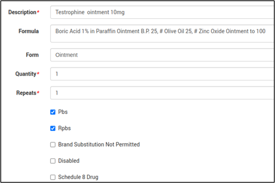This screenshot has height=183, width=275.
Task: Click the Form field label
Action: click(32, 55)
